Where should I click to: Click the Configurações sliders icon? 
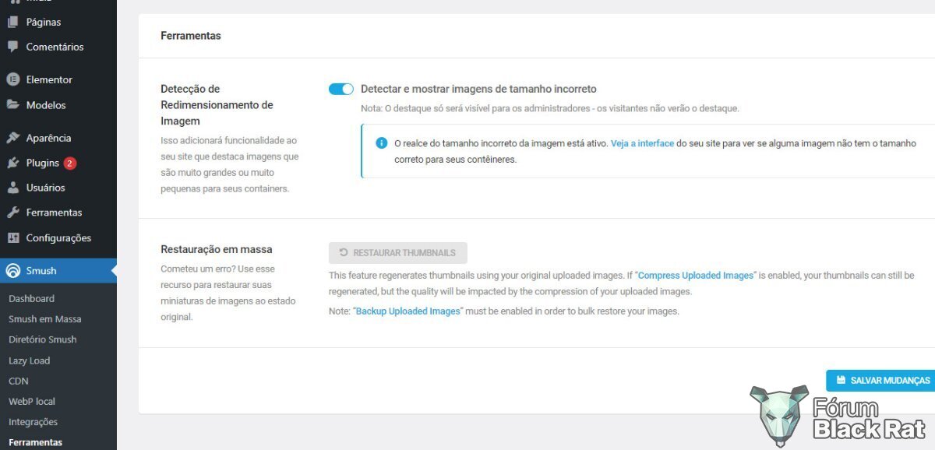pyautogui.click(x=12, y=238)
